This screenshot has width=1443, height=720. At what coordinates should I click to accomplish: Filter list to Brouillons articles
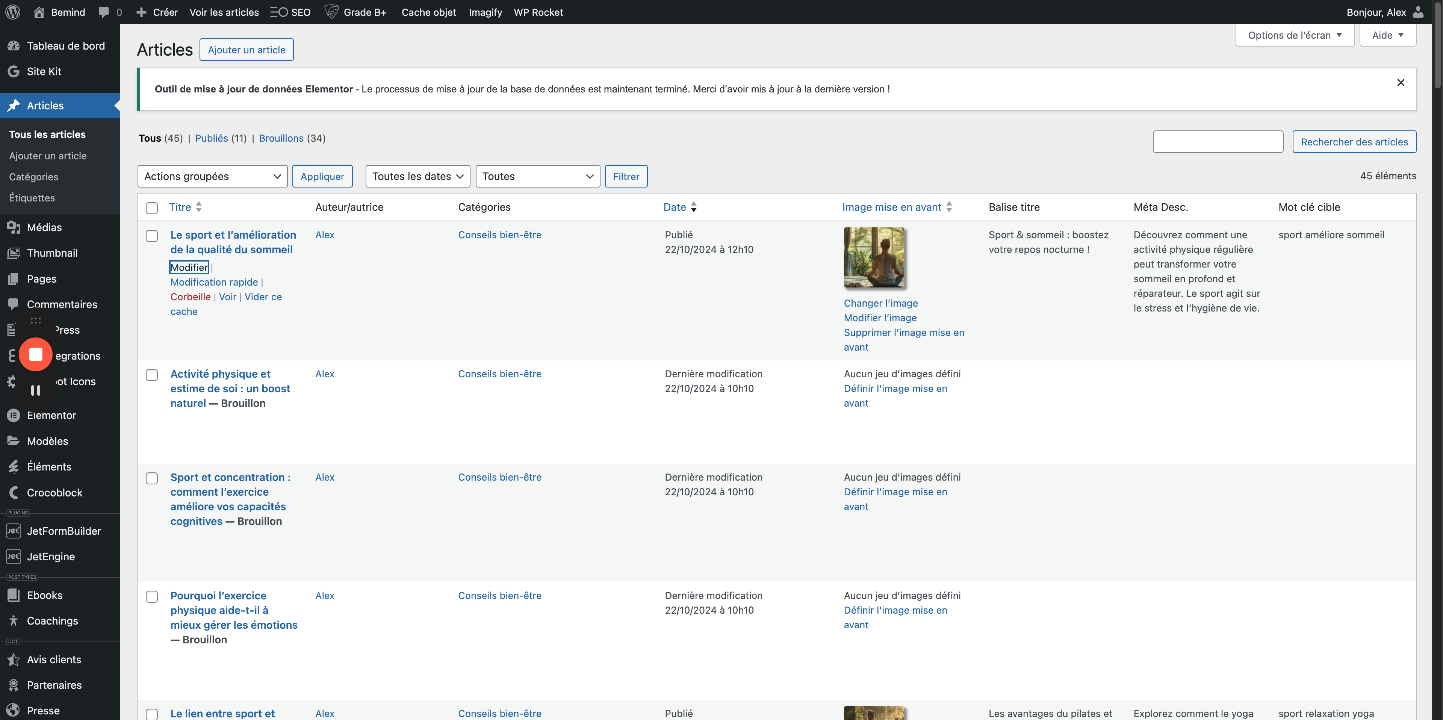[281, 138]
